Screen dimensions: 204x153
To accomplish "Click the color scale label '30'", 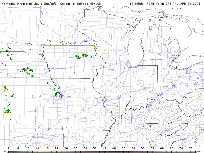I will pos(75,148).
